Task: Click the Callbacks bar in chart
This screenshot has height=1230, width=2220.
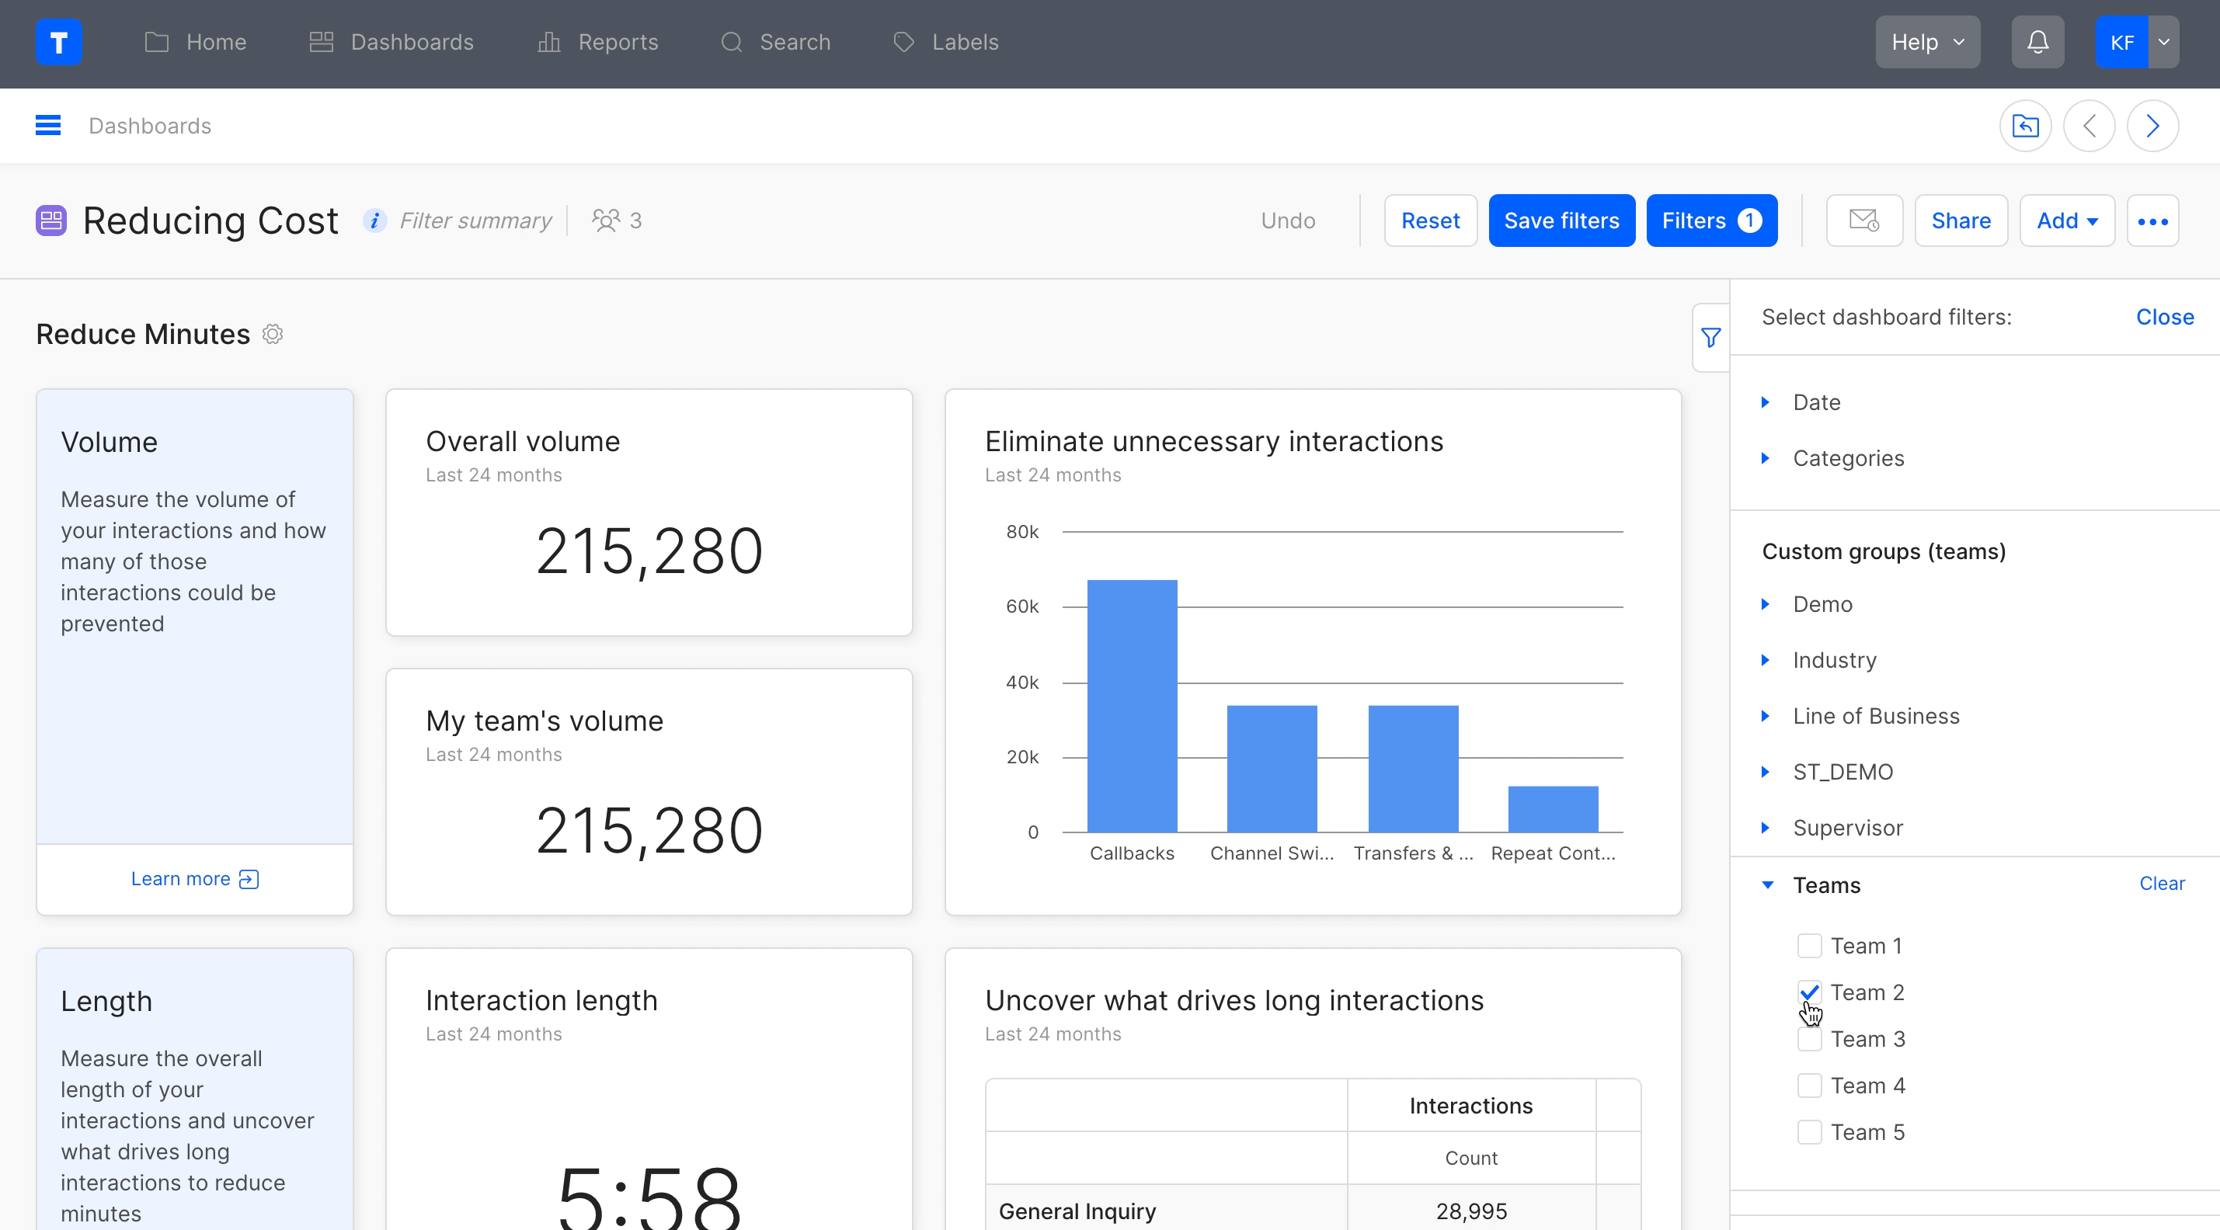Action: click(x=1132, y=707)
